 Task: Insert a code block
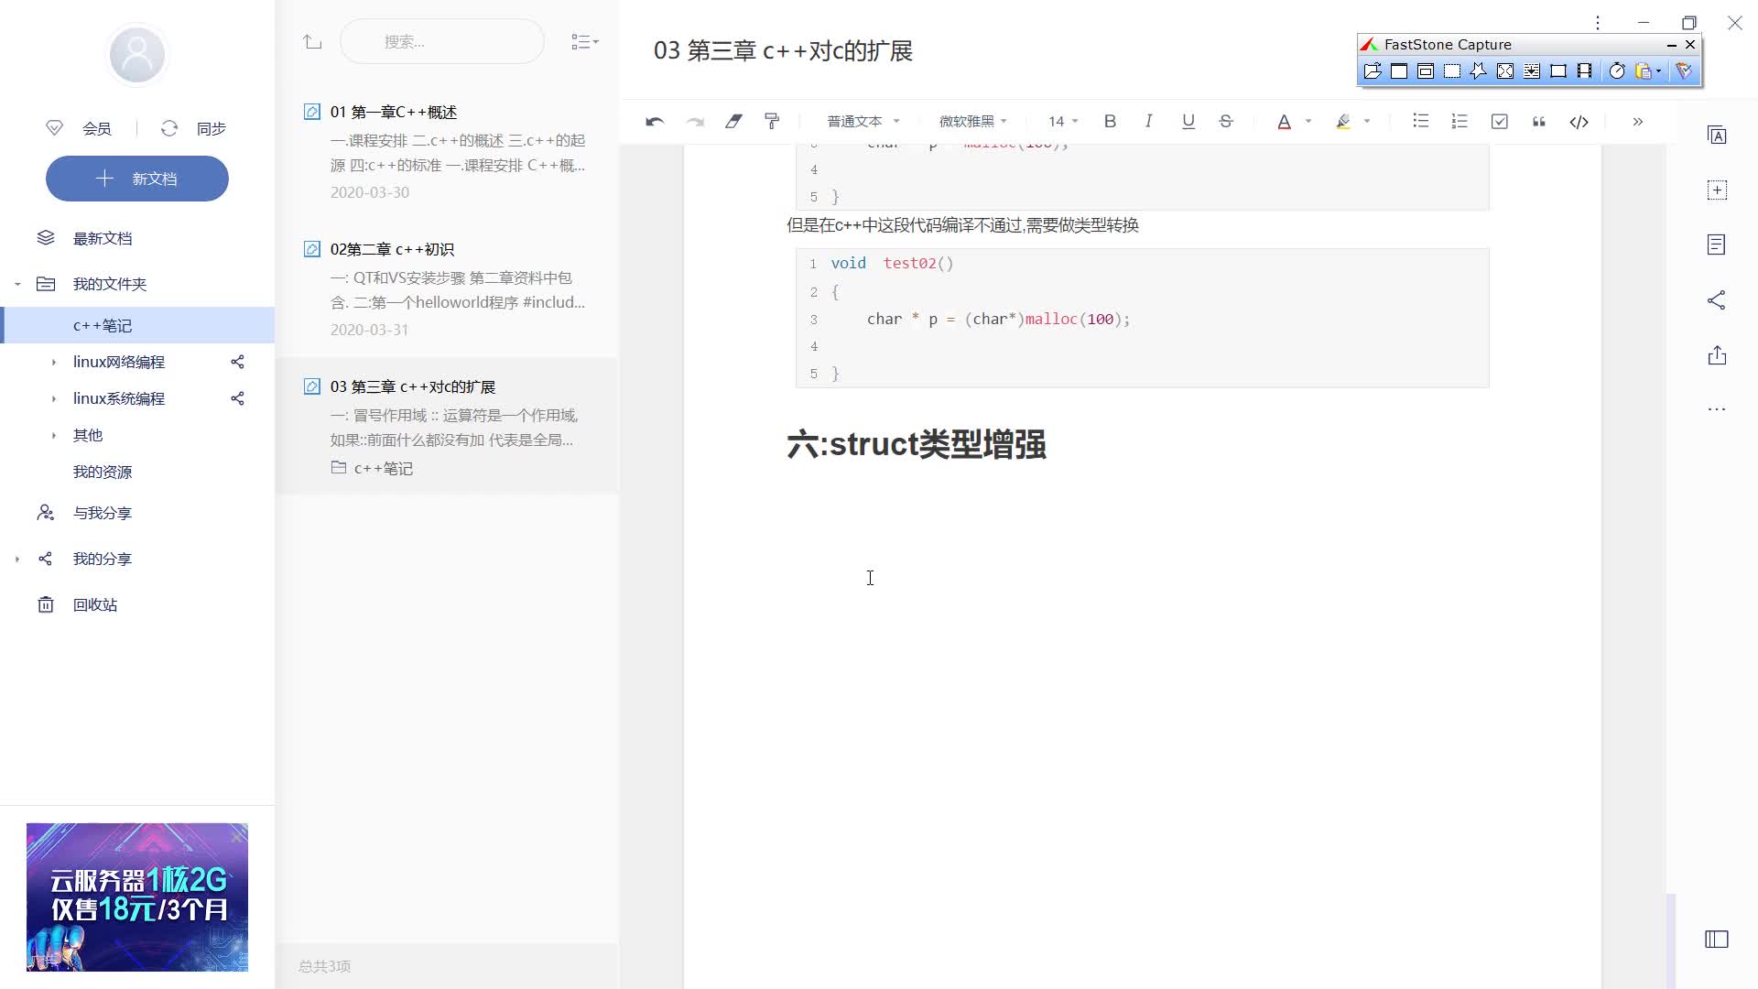coord(1579,121)
